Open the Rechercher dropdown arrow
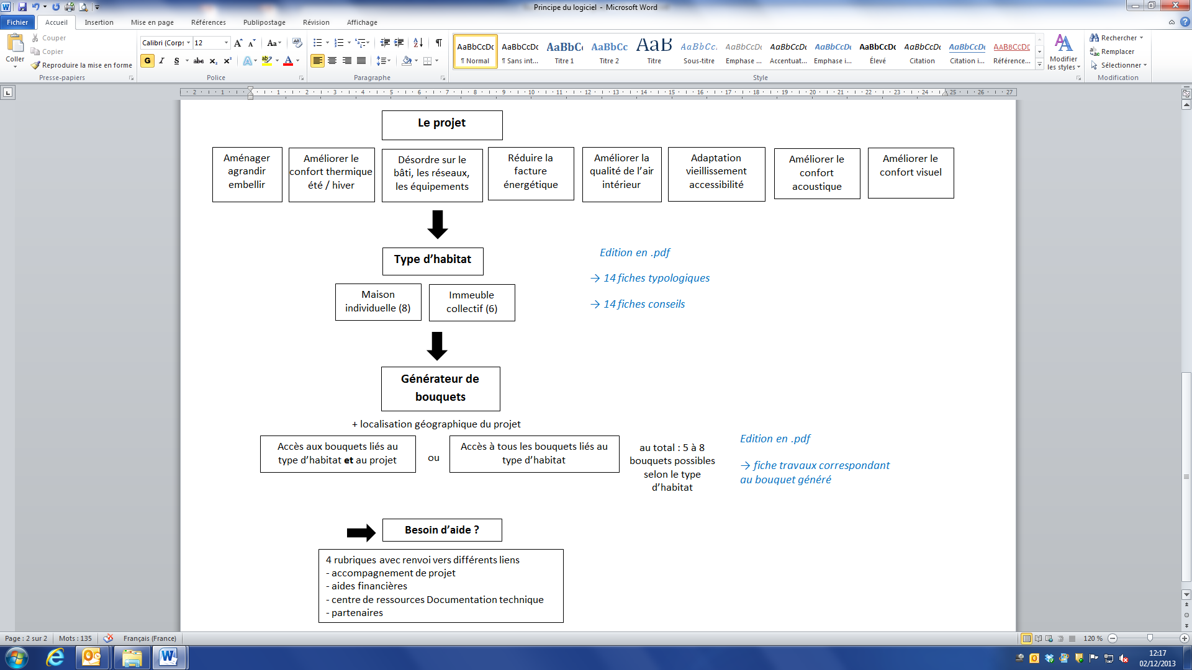Viewport: 1192px width, 670px height. point(1141,38)
